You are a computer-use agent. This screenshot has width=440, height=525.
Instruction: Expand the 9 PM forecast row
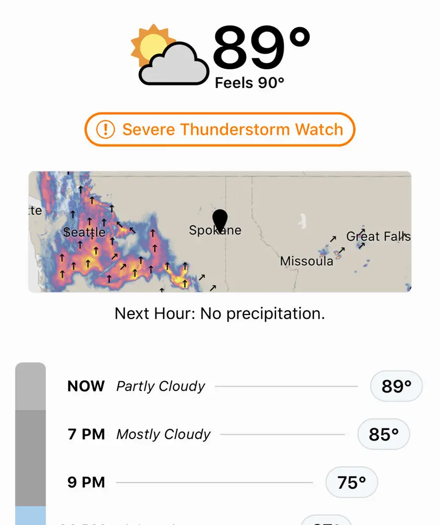222,482
